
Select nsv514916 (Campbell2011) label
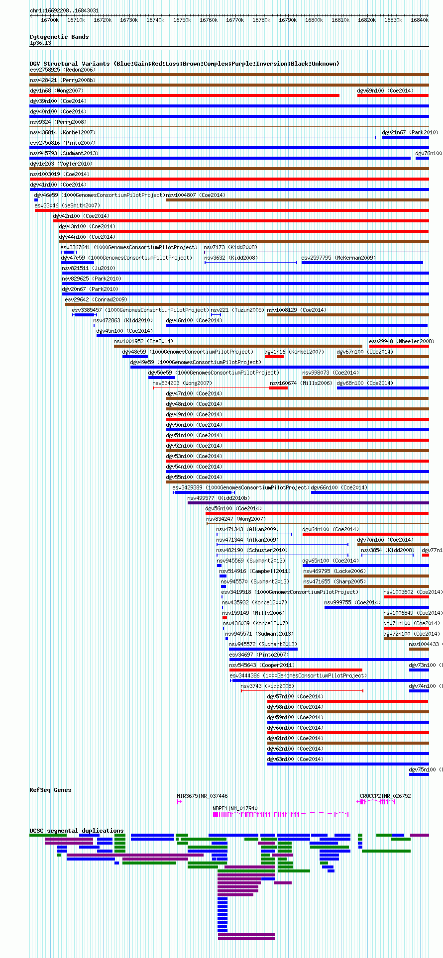click(x=255, y=571)
